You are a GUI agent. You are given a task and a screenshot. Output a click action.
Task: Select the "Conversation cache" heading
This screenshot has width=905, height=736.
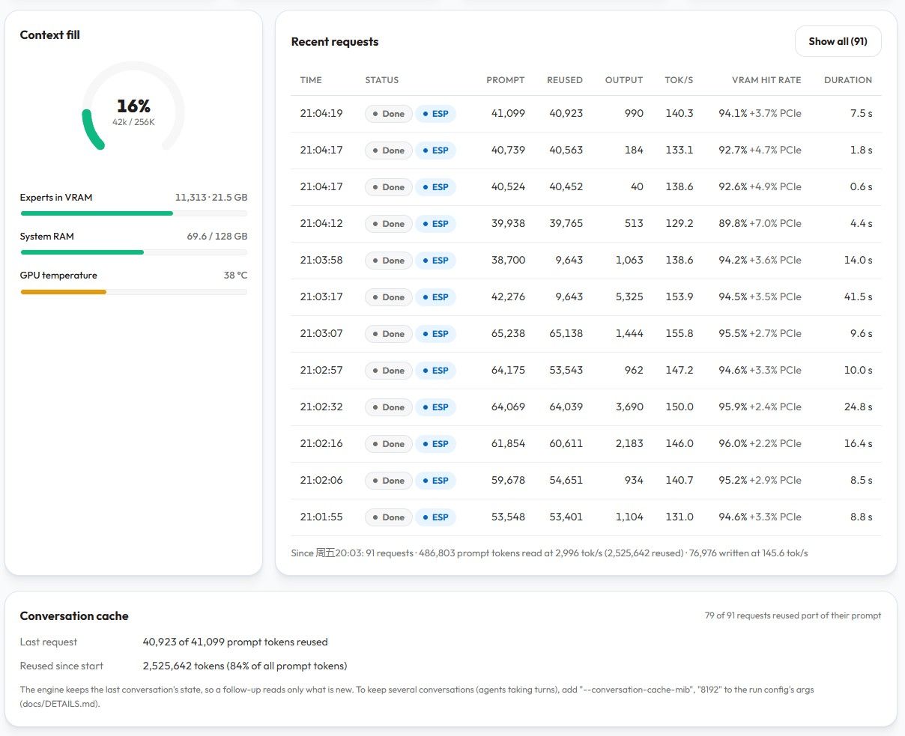pyautogui.click(x=74, y=616)
